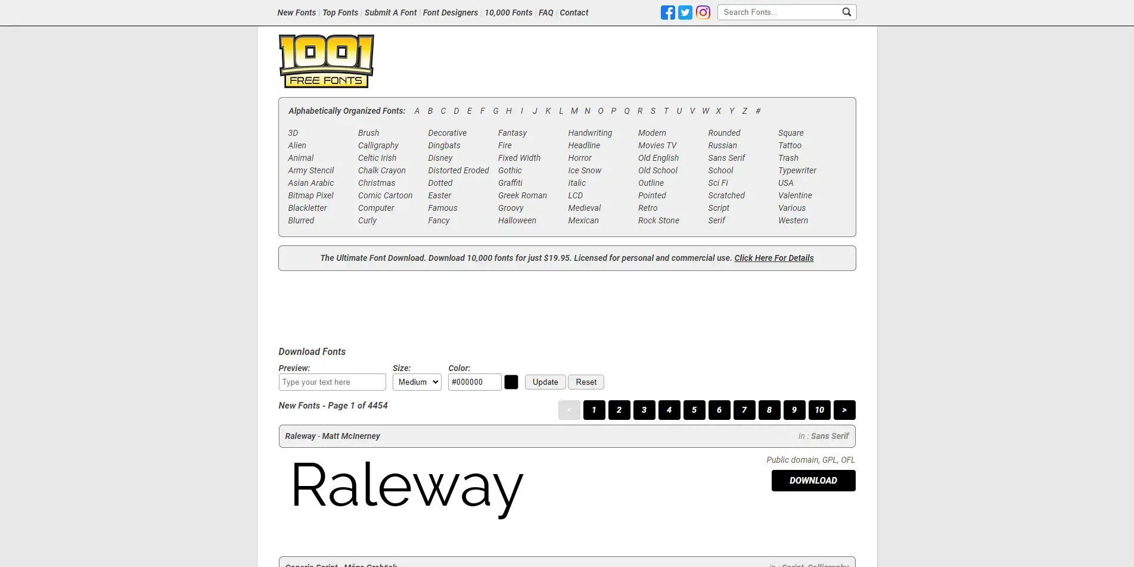
Task: Open the Script font category
Action: [x=719, y=208]
